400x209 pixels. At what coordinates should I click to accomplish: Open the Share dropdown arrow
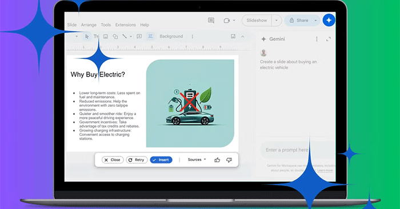pos(316,21)
